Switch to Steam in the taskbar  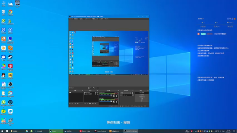click(56, 131)
